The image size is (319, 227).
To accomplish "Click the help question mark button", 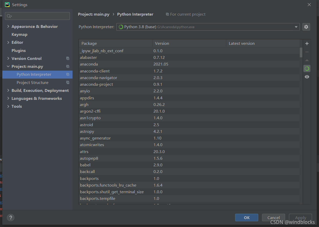I will 11,218.
